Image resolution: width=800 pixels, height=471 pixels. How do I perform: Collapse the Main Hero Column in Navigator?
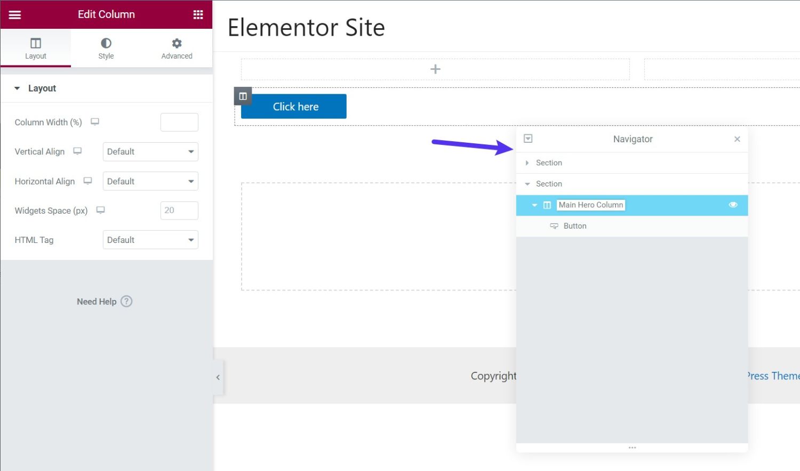point(535,205)
